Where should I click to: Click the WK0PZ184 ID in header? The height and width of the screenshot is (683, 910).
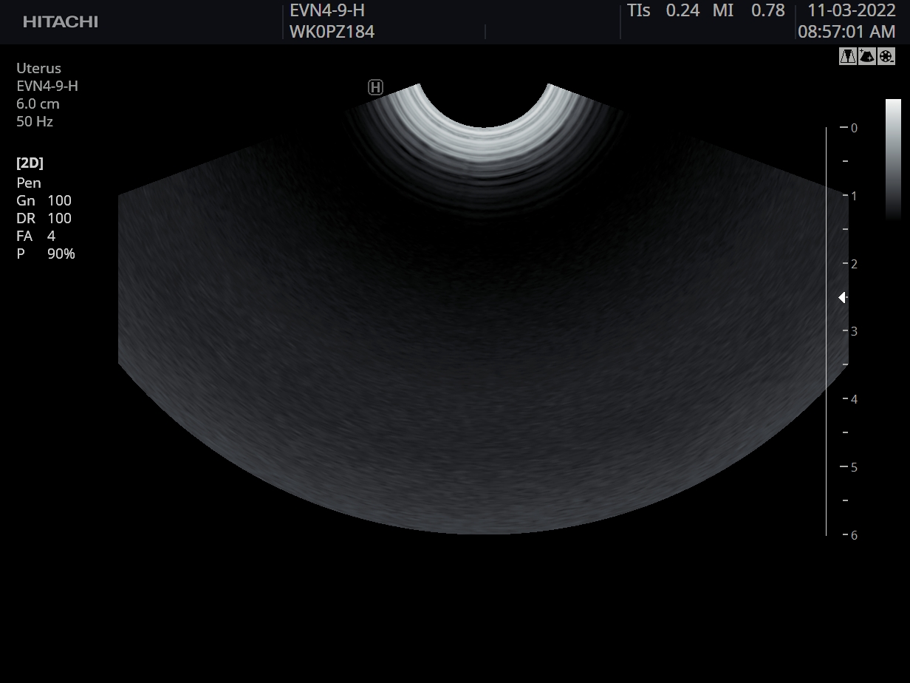[x=332, y=32]
